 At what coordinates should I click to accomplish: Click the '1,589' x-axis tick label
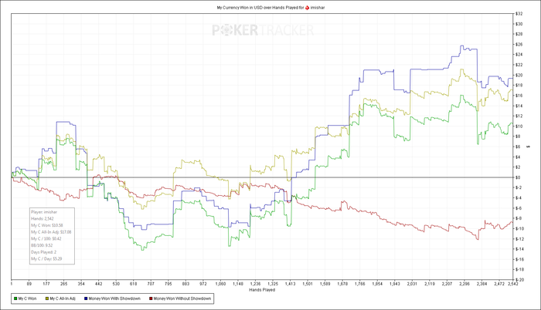coord(325,284)
